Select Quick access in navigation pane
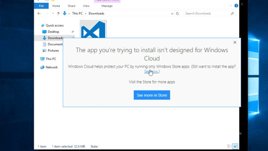Image resolution: width=268 pixels, height=151 pixels. click(54, 25)
